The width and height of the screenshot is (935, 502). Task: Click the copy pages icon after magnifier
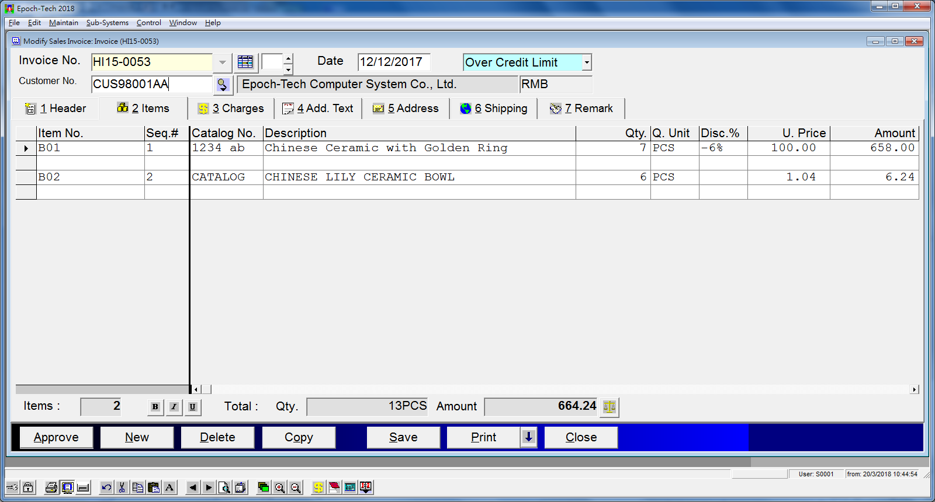(x=240, y=487)
